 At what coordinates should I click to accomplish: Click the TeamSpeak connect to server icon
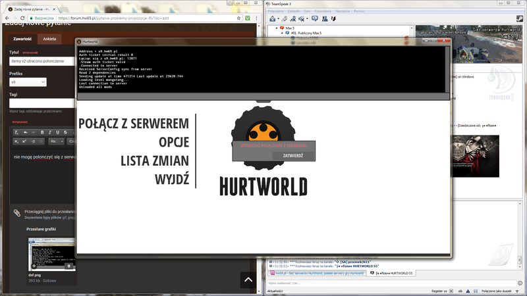coord(273,19)
